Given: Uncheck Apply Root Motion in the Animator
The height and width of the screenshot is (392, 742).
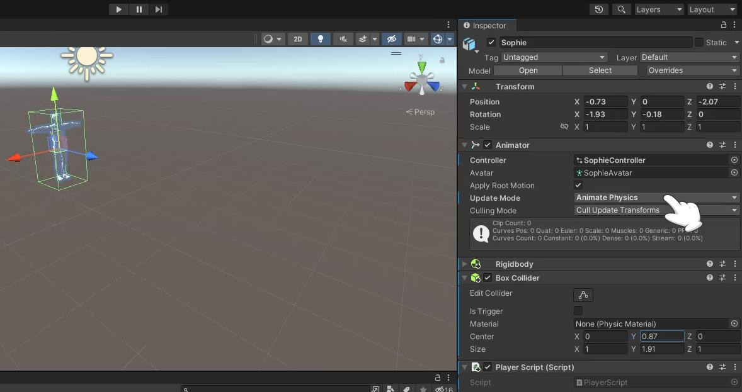Looking at the screenshot, I should coord(578,185).
